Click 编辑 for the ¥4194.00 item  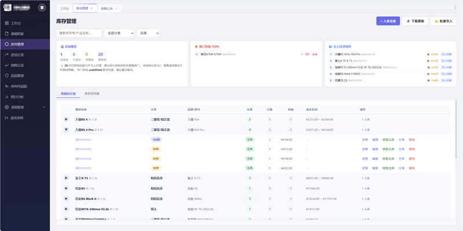[x=375, y=158]
